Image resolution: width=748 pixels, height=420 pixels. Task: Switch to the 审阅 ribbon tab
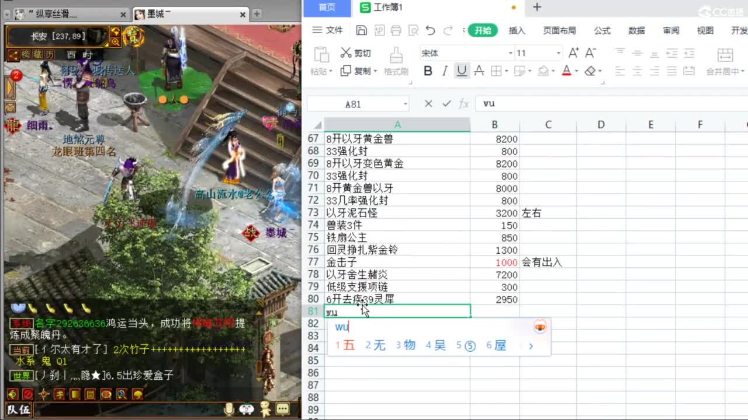[671, 30]
